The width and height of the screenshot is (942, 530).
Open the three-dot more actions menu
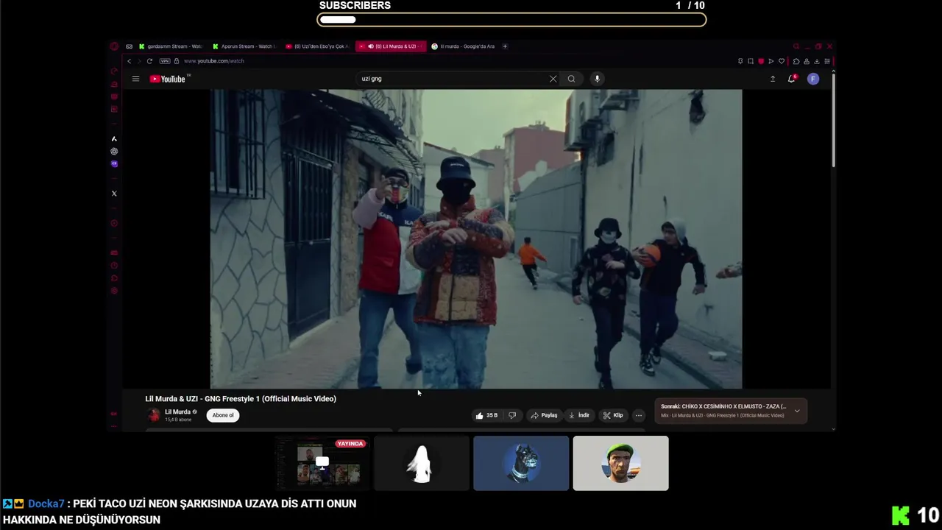[639, 415]
